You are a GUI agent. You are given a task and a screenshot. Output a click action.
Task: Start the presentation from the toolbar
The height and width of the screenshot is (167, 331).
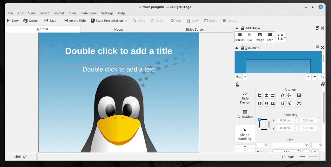(x=107, y=21)
